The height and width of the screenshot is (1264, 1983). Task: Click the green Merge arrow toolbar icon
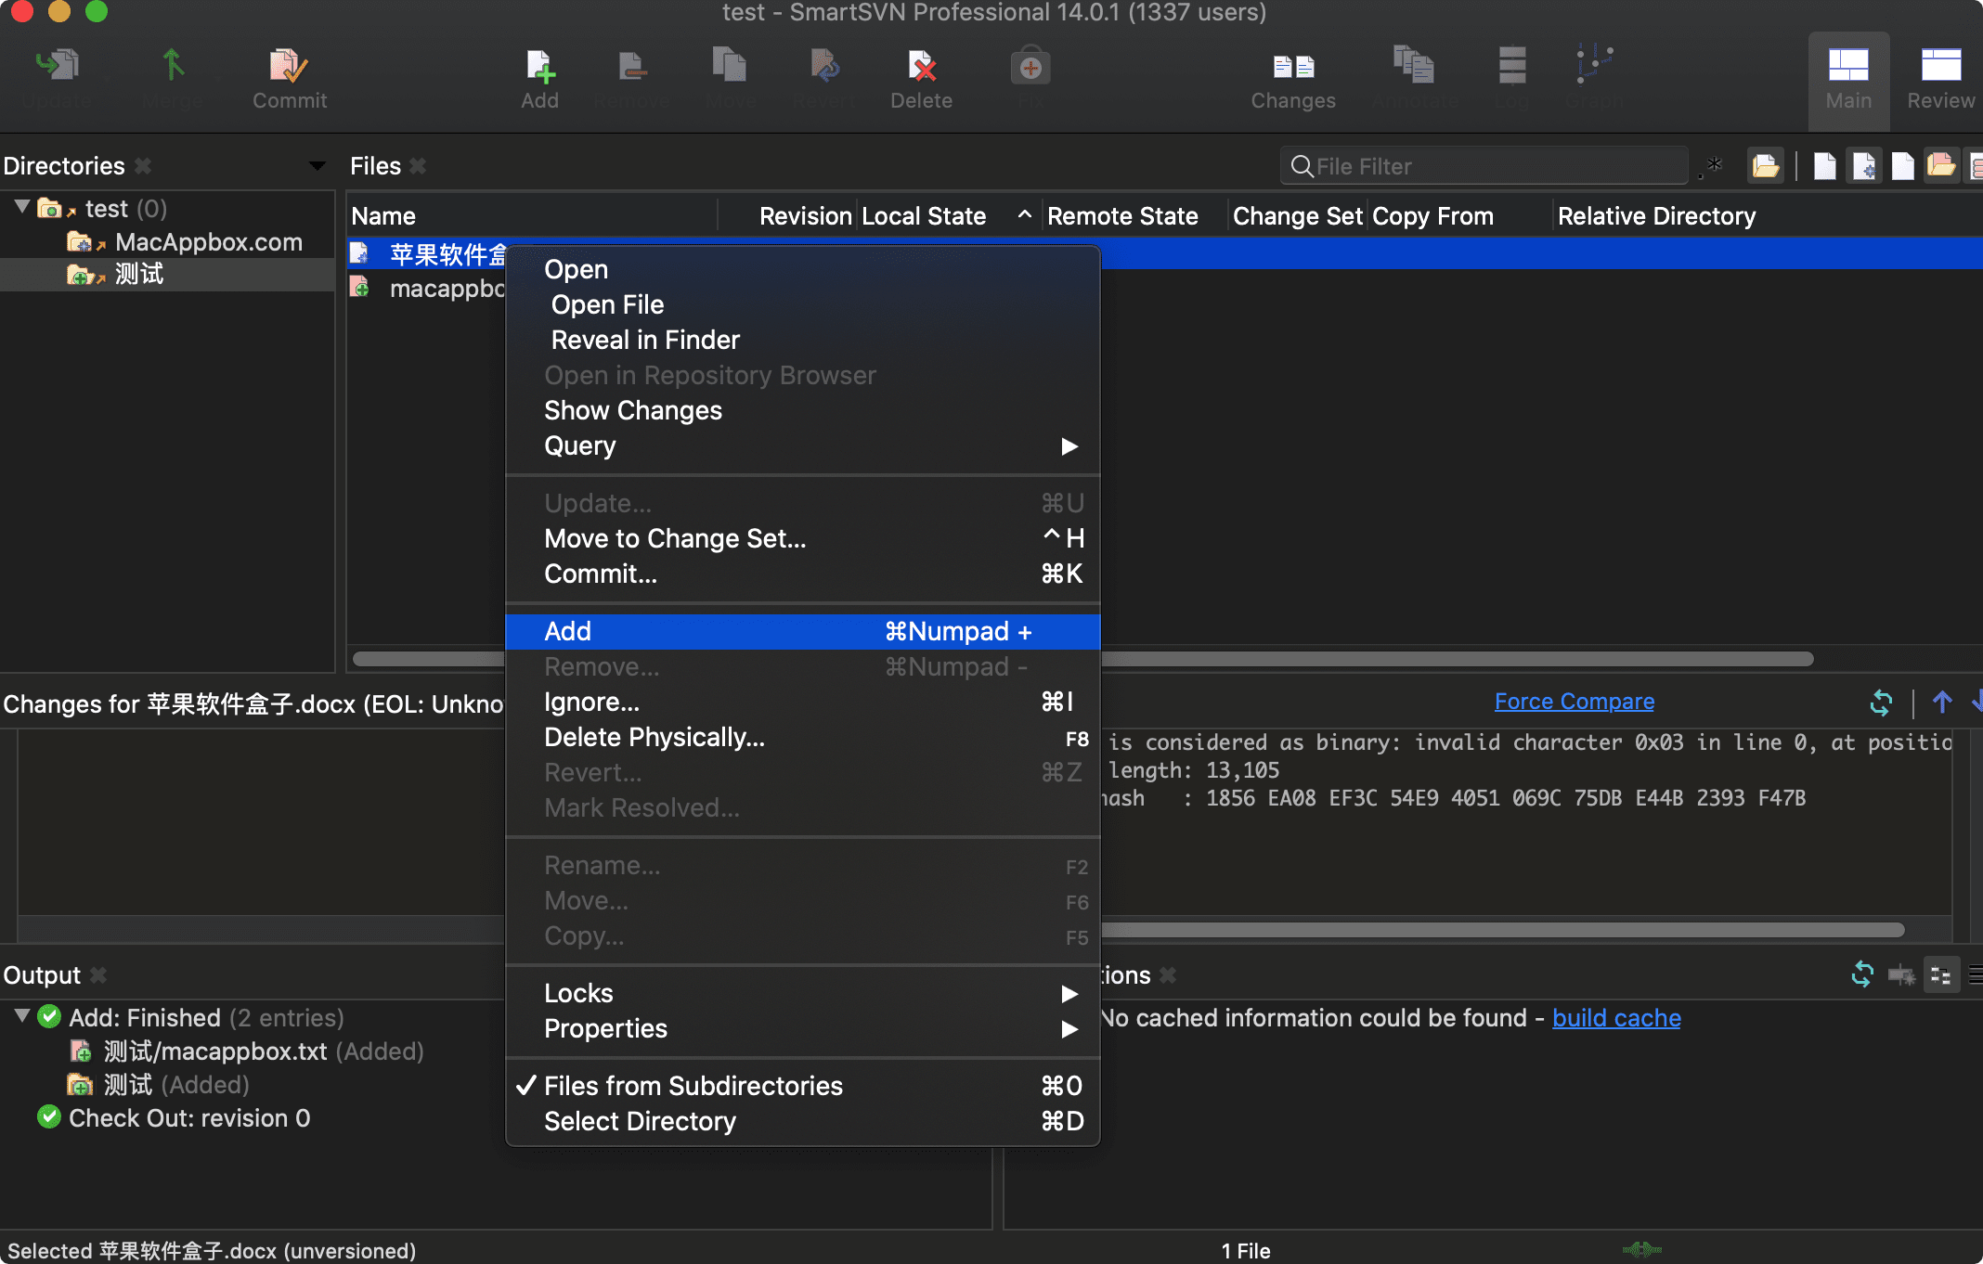[172, 79]
